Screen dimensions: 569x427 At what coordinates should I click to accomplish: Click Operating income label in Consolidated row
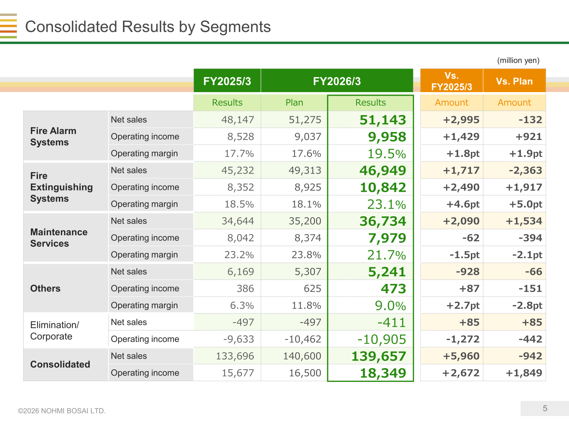click(145, 372)
